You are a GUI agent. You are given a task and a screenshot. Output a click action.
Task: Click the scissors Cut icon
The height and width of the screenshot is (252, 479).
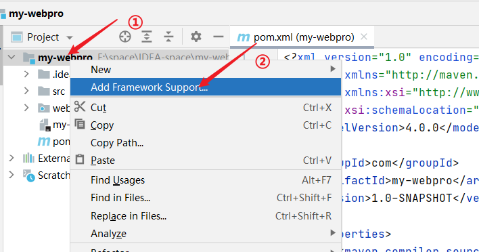pos(80,106)
